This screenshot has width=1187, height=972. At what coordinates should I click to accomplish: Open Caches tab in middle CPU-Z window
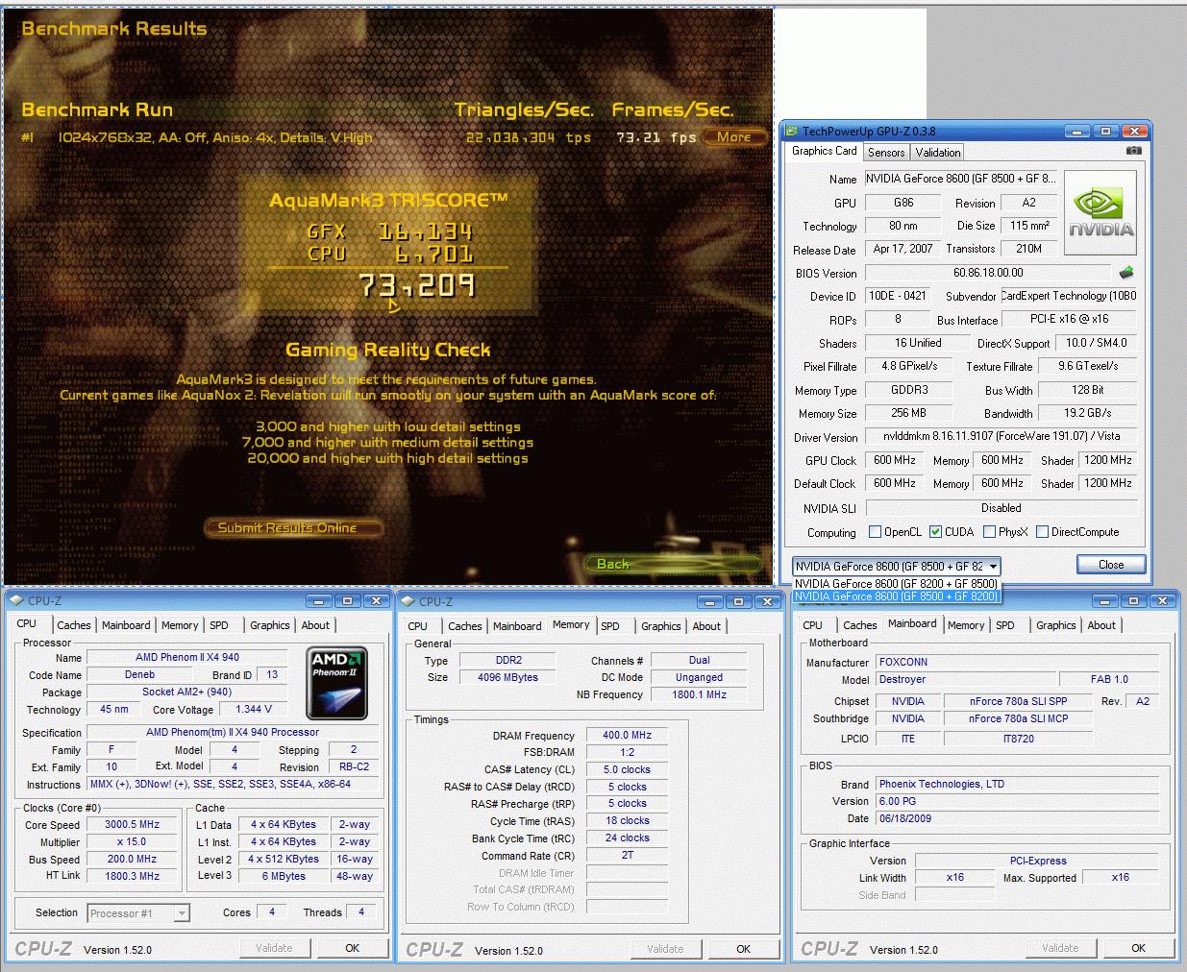pyautogui.click(x=465, y=626)
